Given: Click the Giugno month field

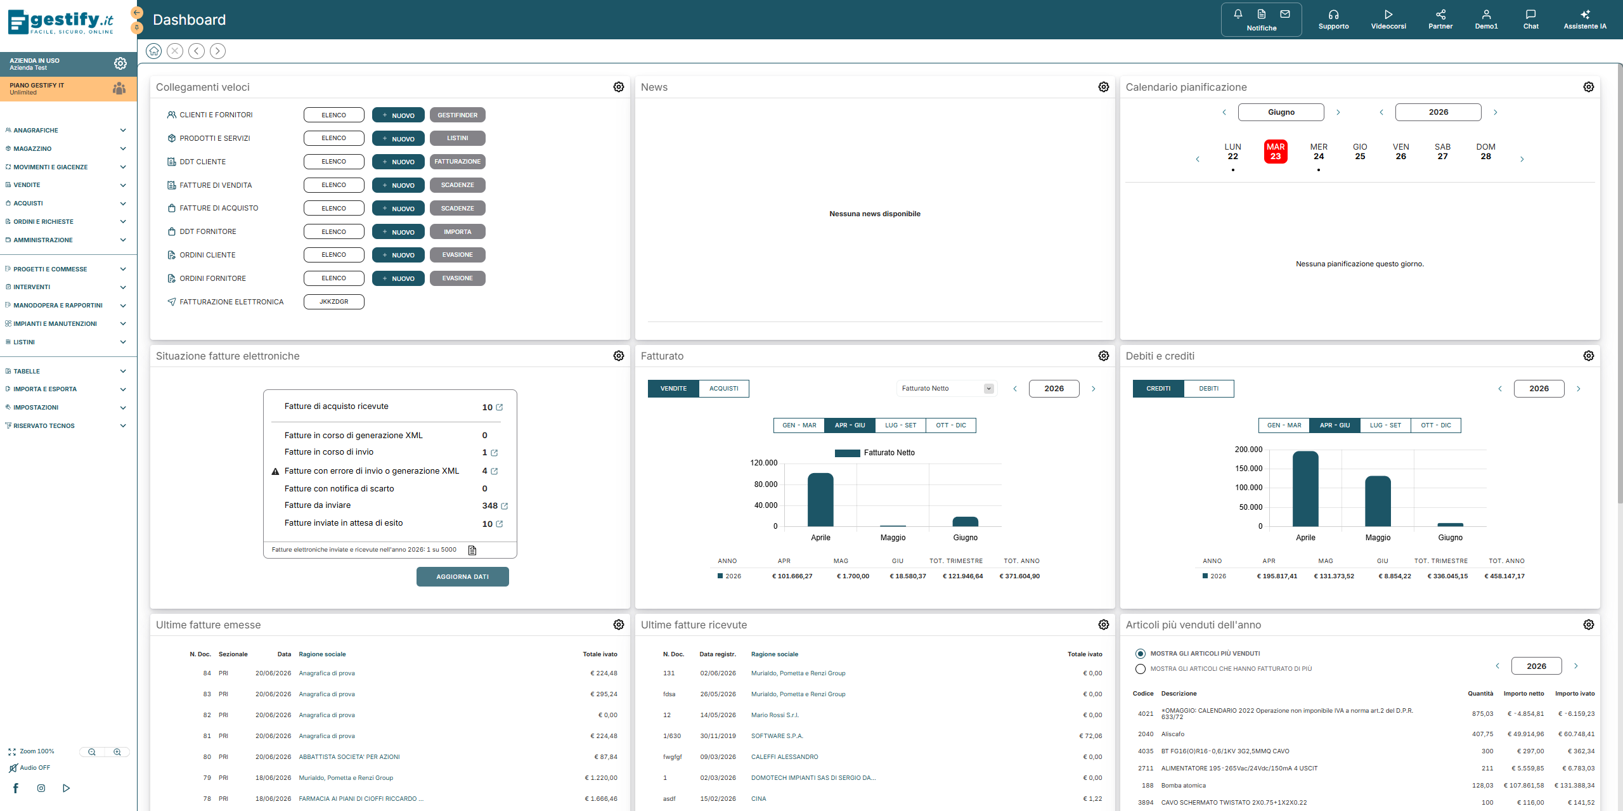Looking at the screenshot, I should [x=1281, y=112].
